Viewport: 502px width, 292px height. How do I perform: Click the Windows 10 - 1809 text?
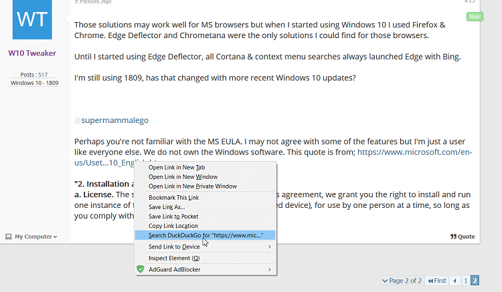(x=34, y=83)
